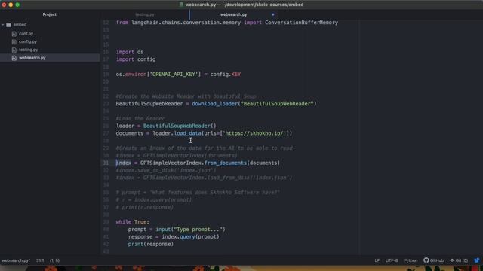Click the websearch.py* status bar filename
This screenshot has height=271, width=483.
pyautogui.click(x=16, y=260)
